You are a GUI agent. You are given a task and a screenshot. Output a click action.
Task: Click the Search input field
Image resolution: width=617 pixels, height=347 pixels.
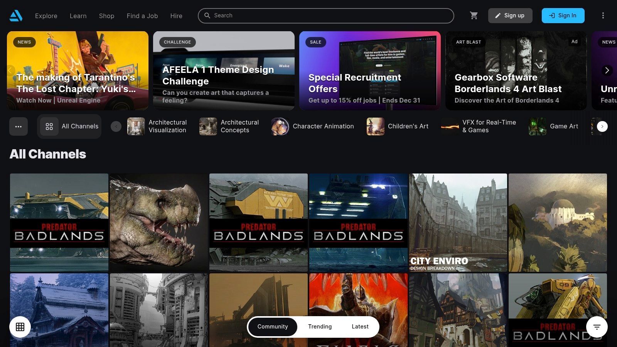click(326, 16)
